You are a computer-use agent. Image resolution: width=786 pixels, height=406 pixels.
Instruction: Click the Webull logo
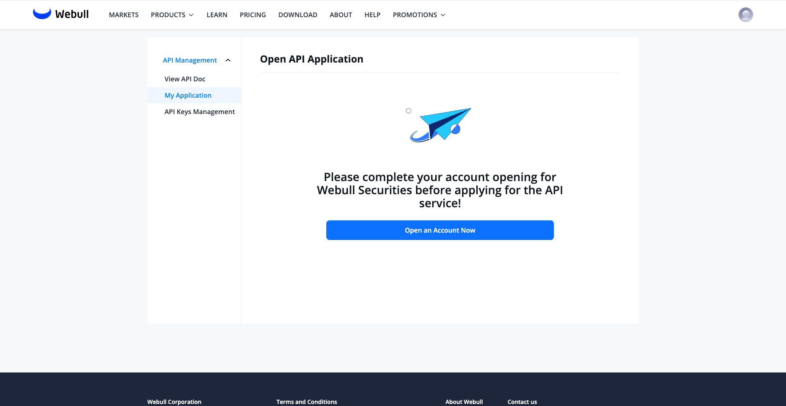[x=61, y=14]
